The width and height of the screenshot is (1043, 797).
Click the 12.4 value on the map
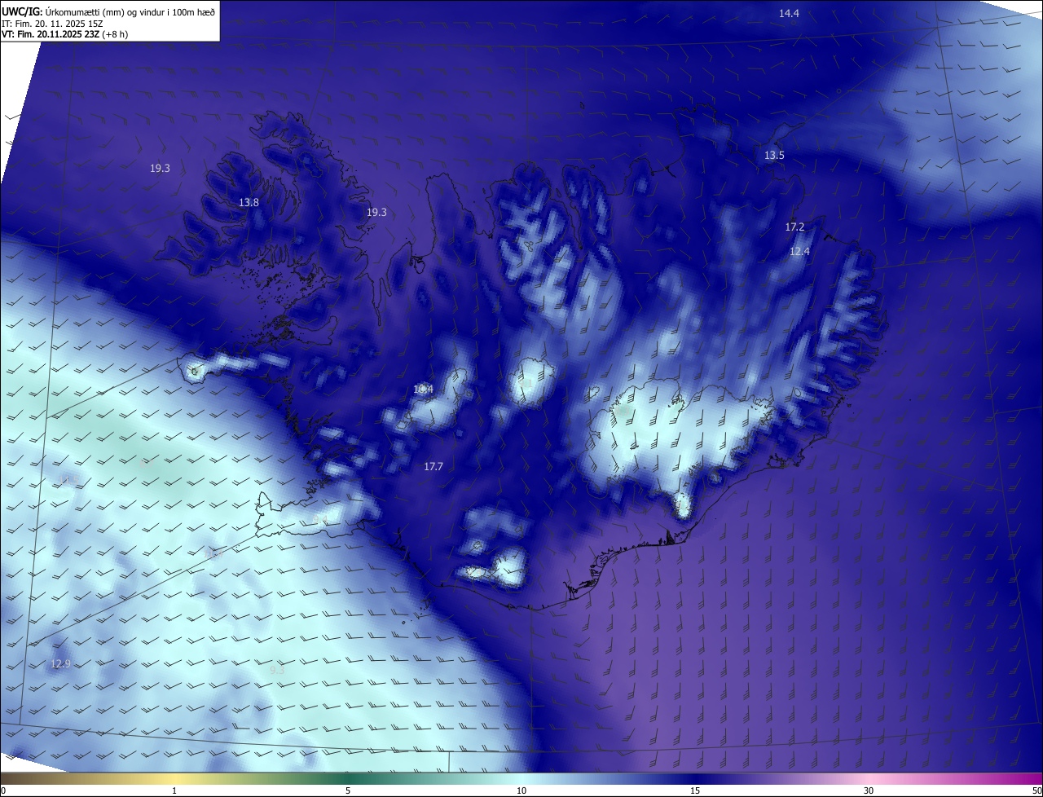(799, 251)
